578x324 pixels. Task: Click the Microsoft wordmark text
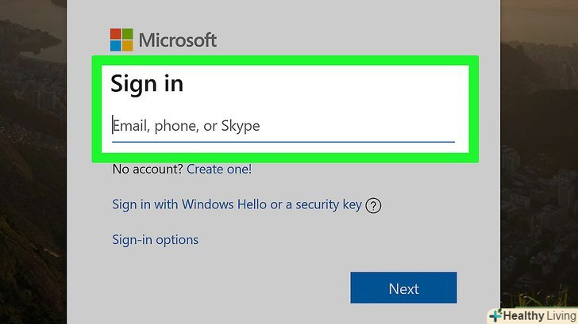tap(177, 40)
